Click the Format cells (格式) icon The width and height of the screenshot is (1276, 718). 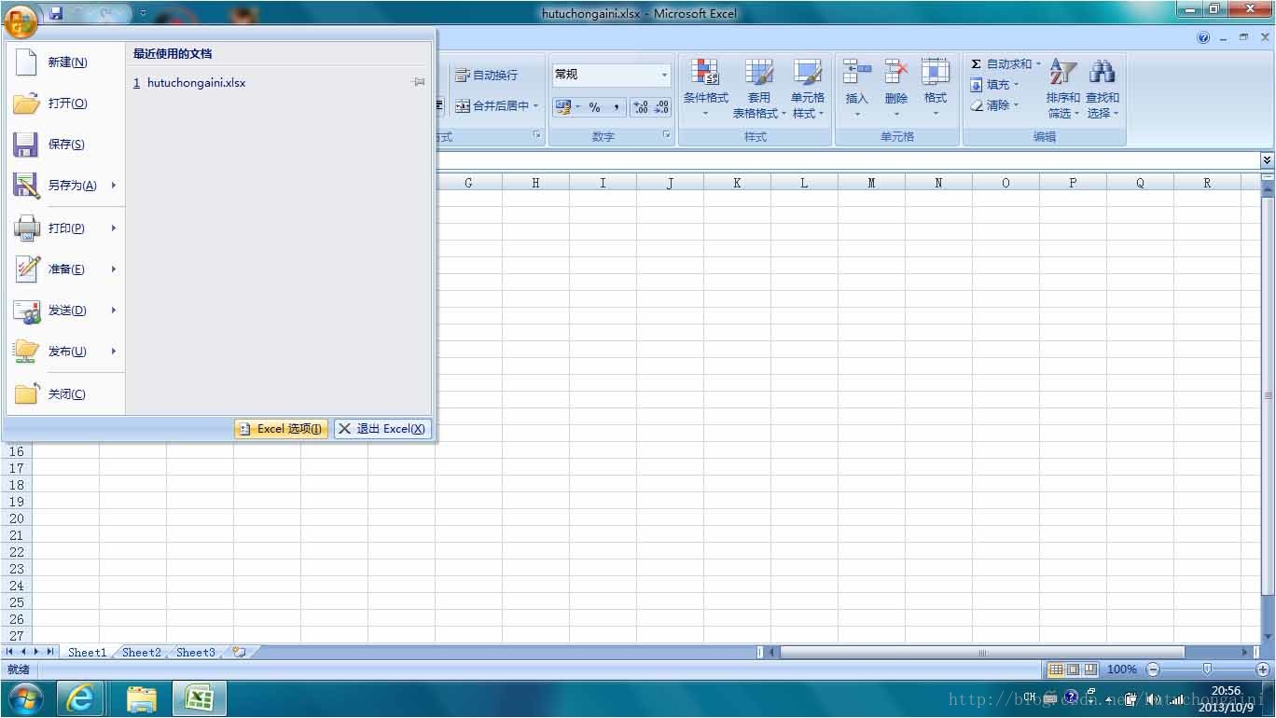coord(935,72)
